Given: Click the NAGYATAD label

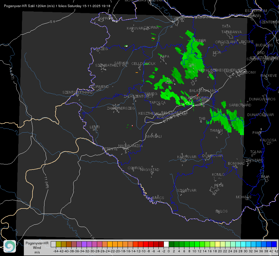Looking at the screenshot, I should 150,170.
